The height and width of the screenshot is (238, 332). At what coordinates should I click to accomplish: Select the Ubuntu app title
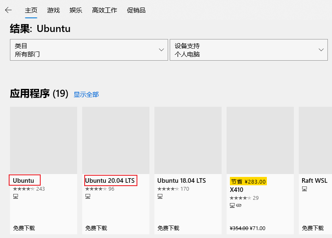(23, 181)
